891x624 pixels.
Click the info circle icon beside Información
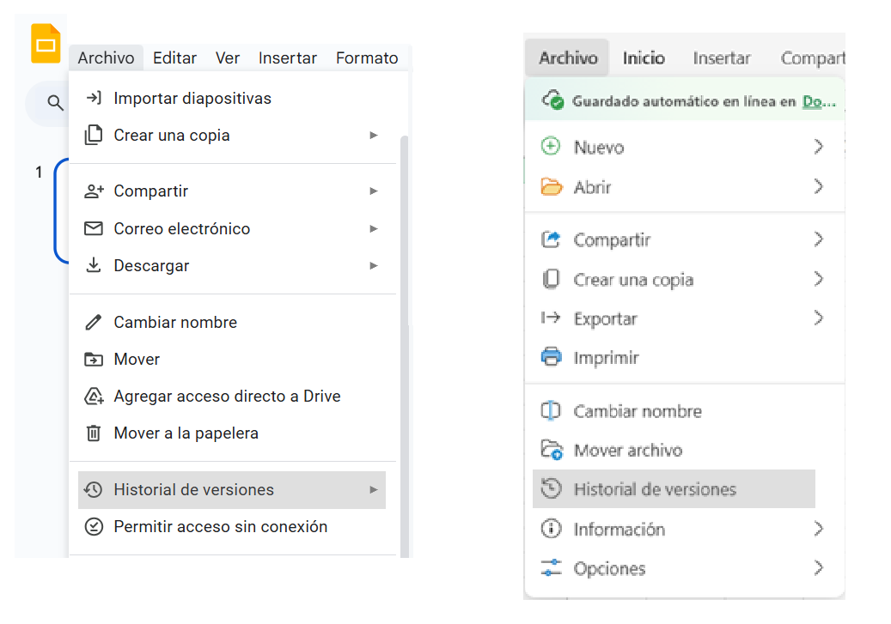click(551, 529)
